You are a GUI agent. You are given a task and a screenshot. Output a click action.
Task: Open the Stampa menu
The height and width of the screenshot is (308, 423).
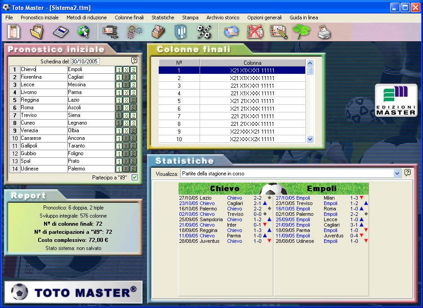click(190, 18)
